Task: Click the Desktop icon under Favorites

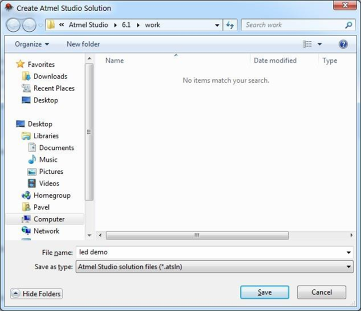Action: [26, 100]
